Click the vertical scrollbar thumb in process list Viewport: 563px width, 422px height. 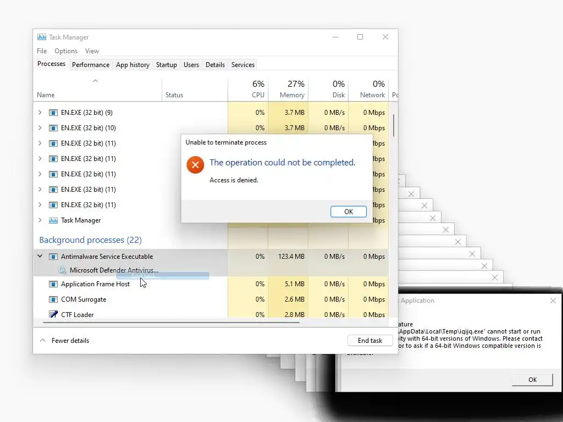(x=394, y=125)
